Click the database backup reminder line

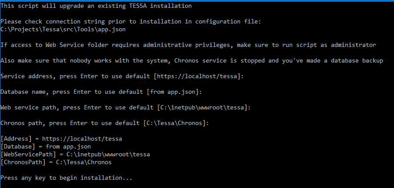tap(192, 61)
